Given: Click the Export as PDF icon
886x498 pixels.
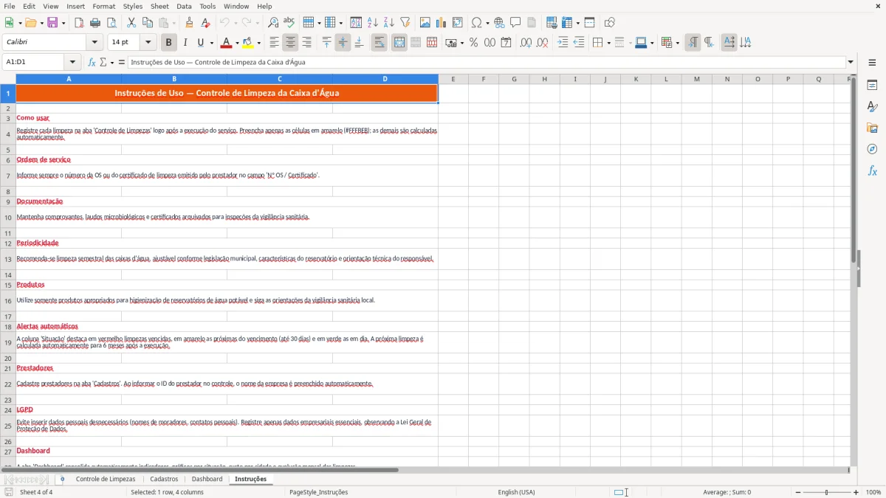Looking at the screenshot, I should click(79, 23).
